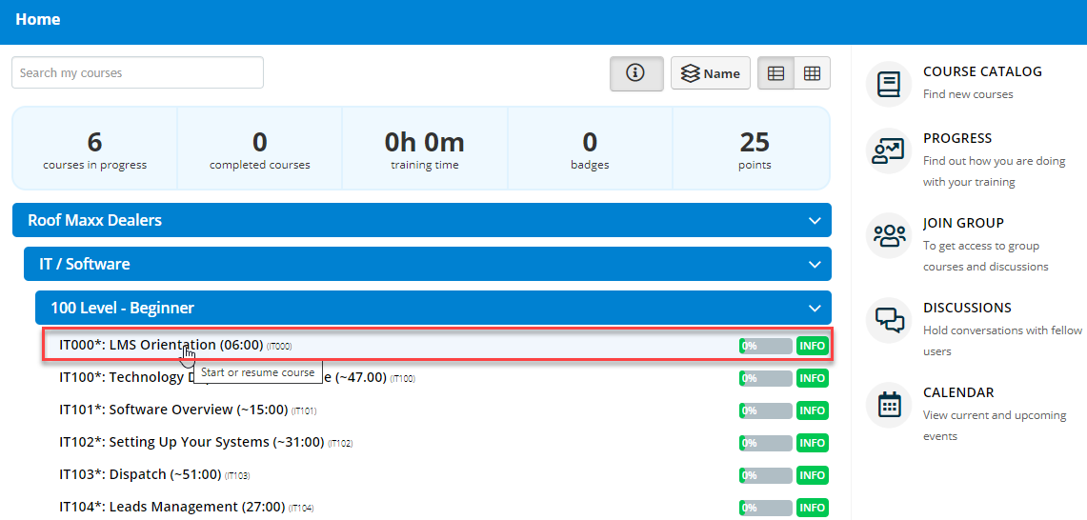1087x520 pixels.
Task: Open CALENDAR link
Action: click(958, 391)
